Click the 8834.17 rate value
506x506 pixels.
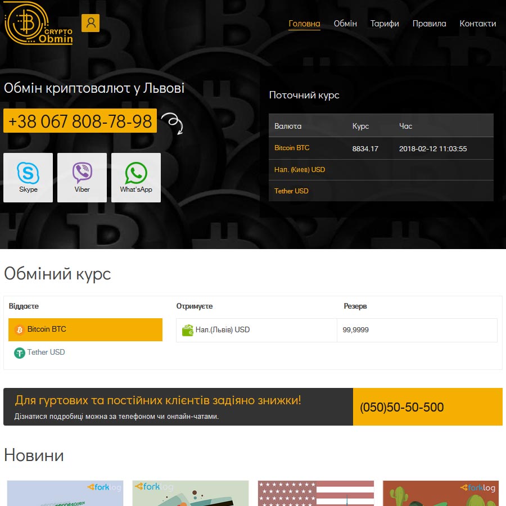(x=365, y=149)
